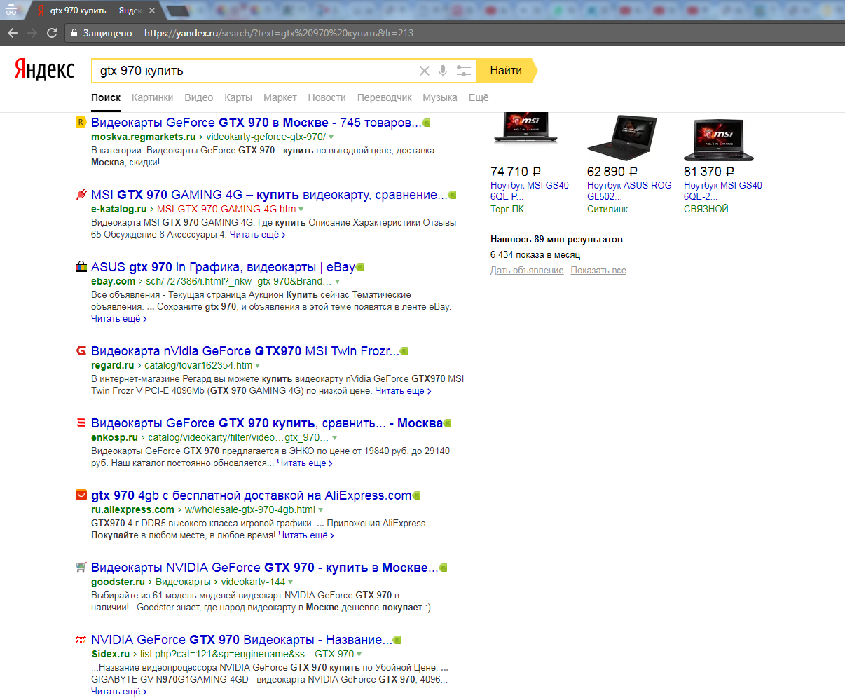
Task: Switch to Видео search tab
Action: 199,97
